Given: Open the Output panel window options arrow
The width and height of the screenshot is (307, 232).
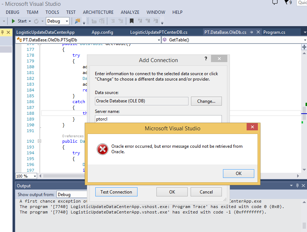Looking at the screenshot, I should click(x=291, y=186).
